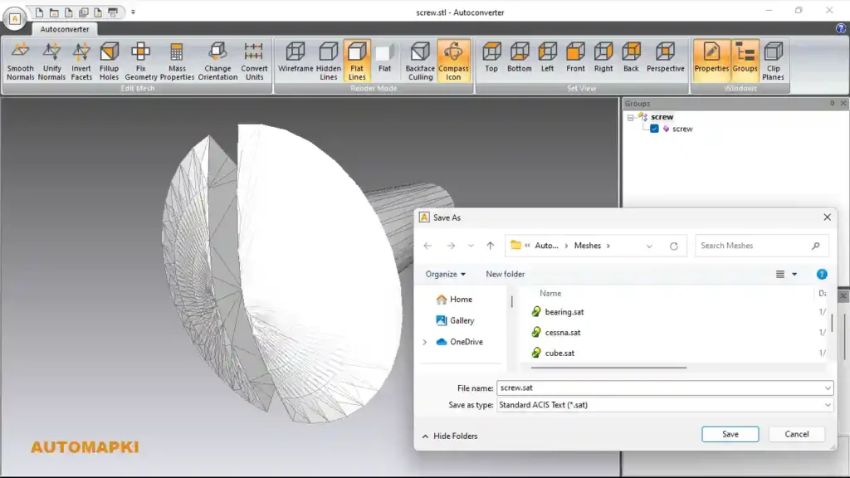
Task: Set view to Left
Action: [548, 57]
